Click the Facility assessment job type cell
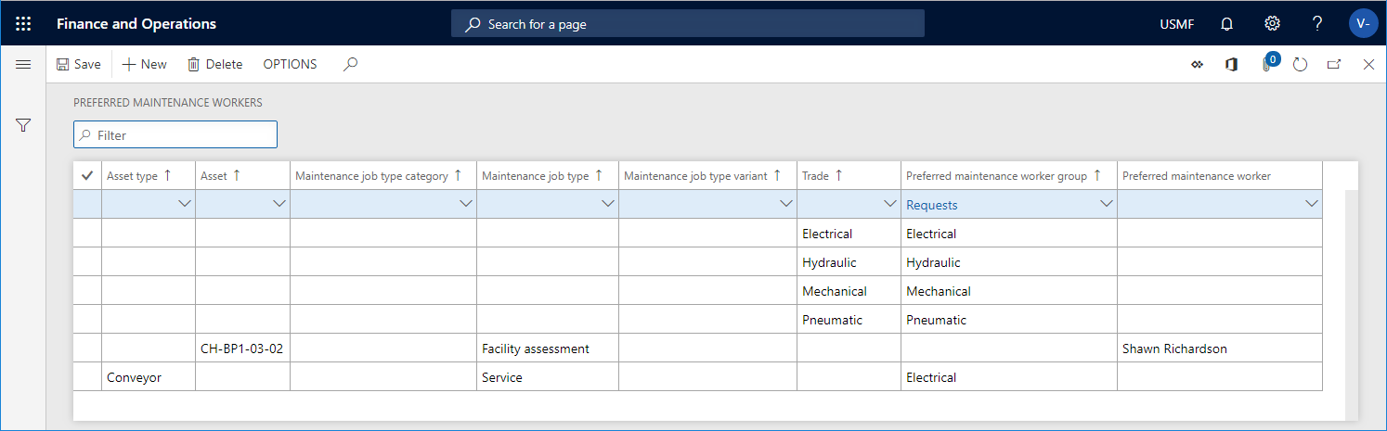Viewport: 1387px width, 431px height. point(548,349)
